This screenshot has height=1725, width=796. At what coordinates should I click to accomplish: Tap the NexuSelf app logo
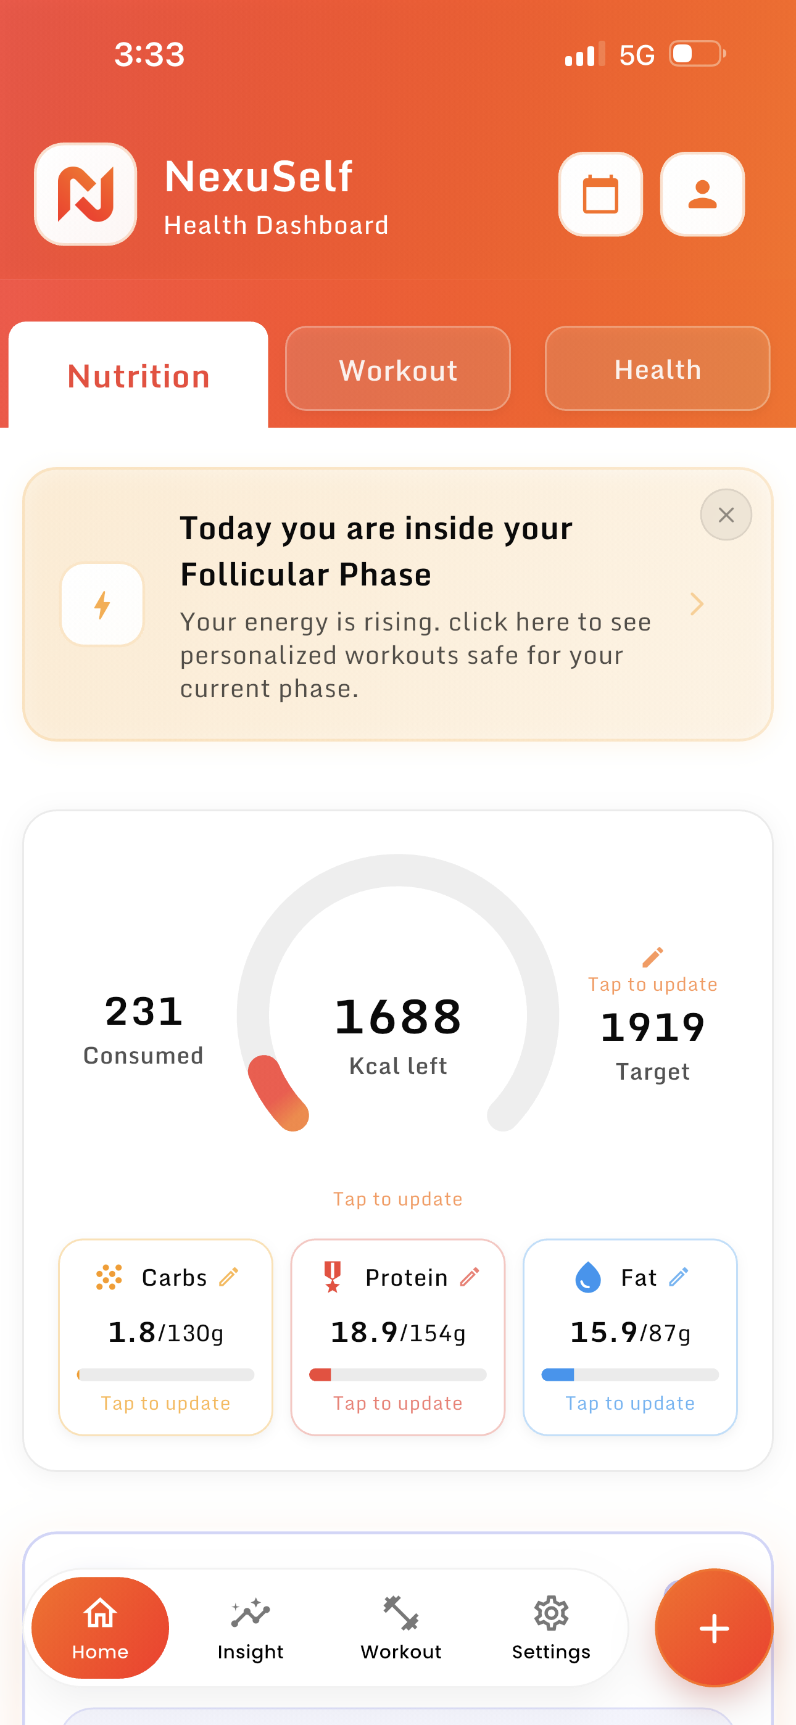coord(86,194)
